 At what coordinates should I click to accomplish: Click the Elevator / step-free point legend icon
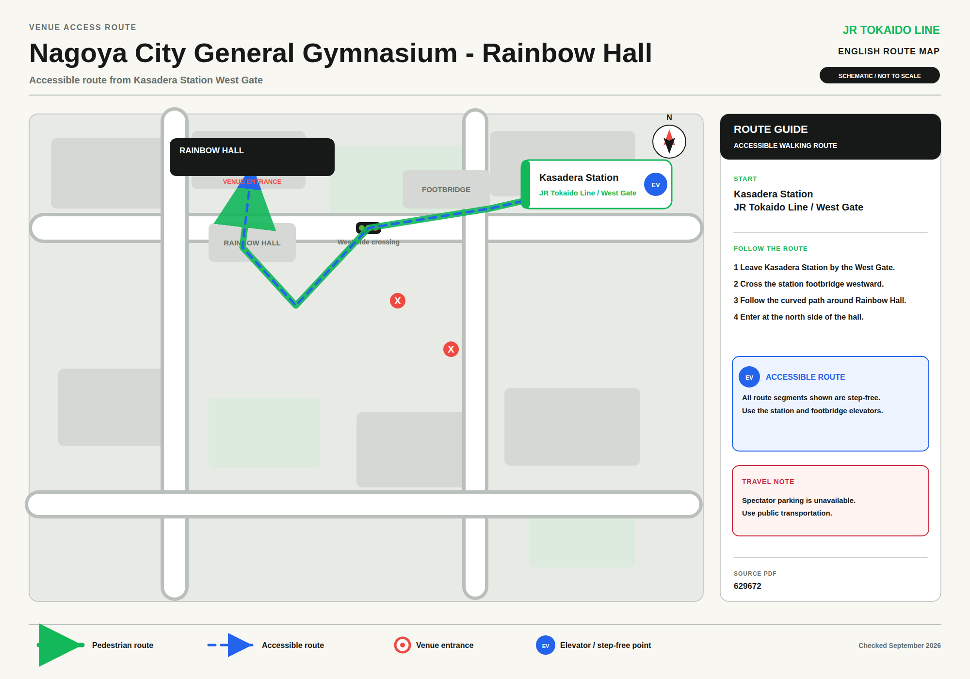pyautogui.click(x=546, y=645)
